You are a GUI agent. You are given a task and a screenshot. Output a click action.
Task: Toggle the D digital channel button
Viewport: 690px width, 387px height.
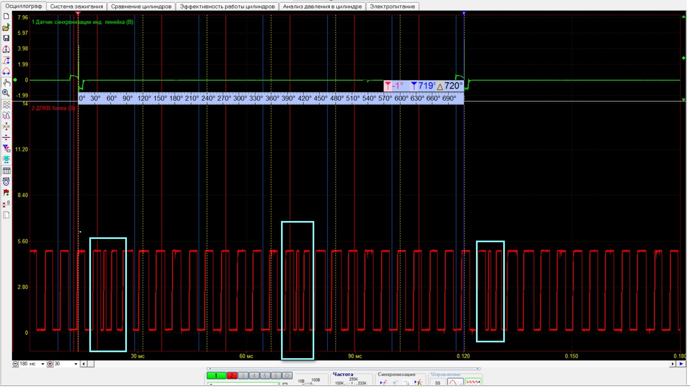287,376
